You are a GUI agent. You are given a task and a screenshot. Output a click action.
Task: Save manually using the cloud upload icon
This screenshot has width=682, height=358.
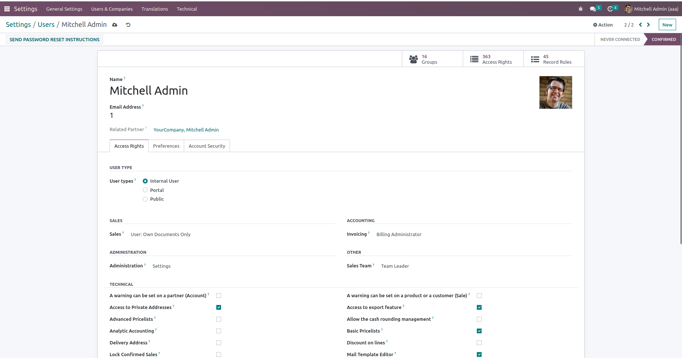pos(115,25)
